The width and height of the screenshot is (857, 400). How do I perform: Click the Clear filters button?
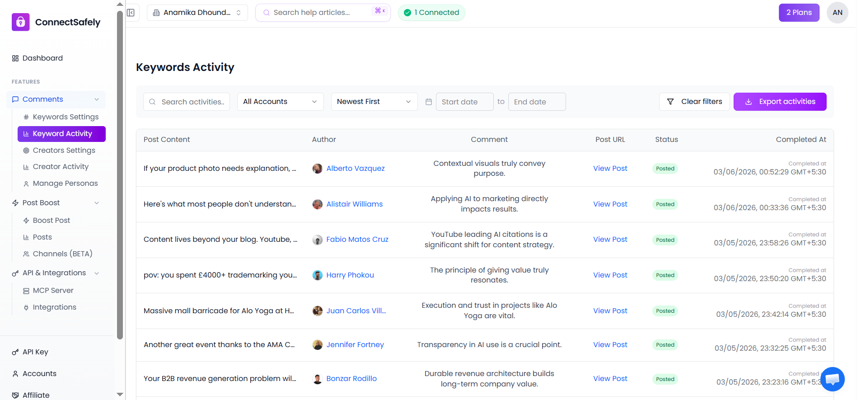click(694, 102)
